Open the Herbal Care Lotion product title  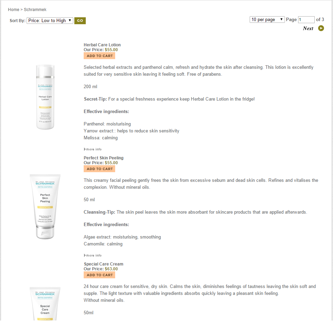pyautogui.click(x=102, y=45)
